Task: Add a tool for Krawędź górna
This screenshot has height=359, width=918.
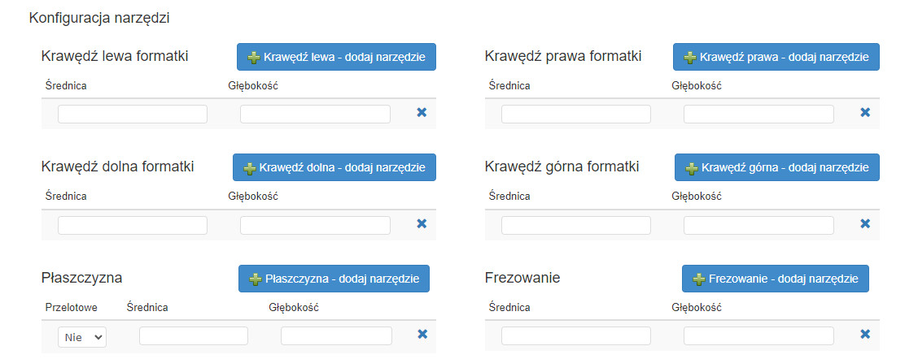Action: point(776,167)
